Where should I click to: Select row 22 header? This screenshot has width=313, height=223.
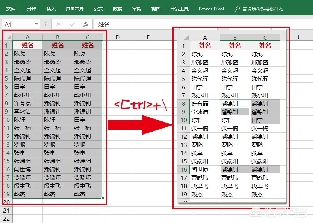click(x=6, y=219)
